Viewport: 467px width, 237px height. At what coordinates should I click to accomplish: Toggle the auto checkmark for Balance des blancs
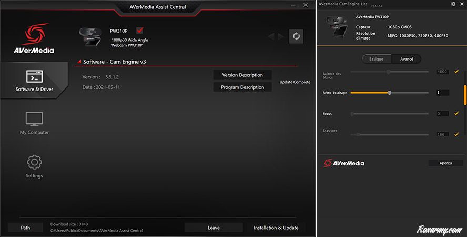coord(456,71)
